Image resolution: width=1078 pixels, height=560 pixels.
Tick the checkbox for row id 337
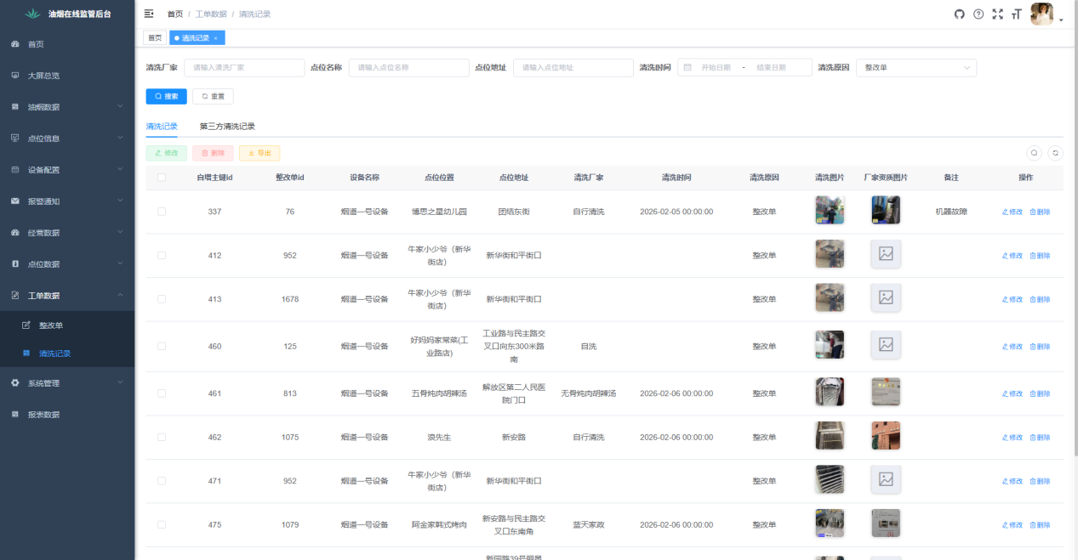coord(162,212)
